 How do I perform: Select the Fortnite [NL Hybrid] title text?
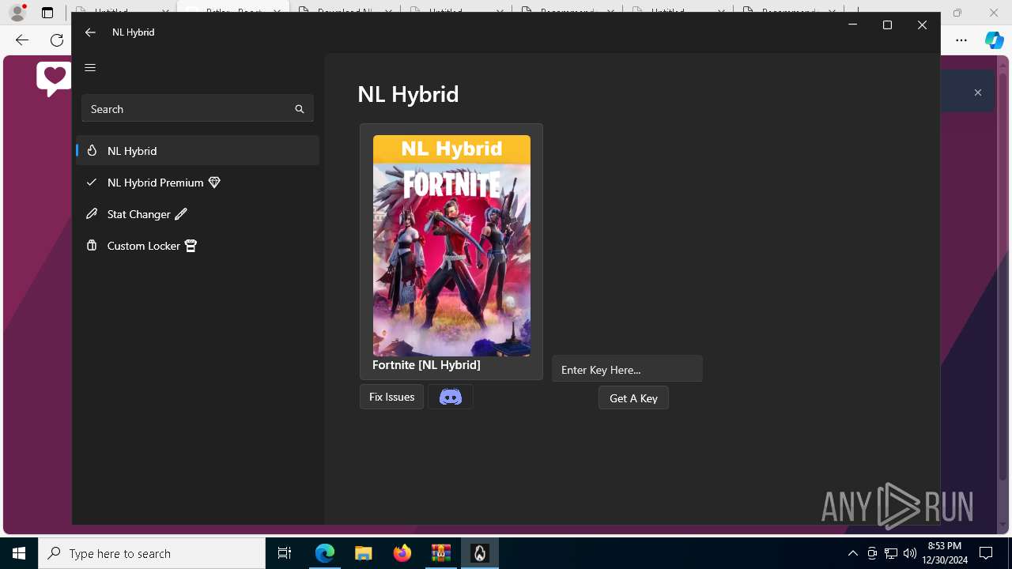426,365
